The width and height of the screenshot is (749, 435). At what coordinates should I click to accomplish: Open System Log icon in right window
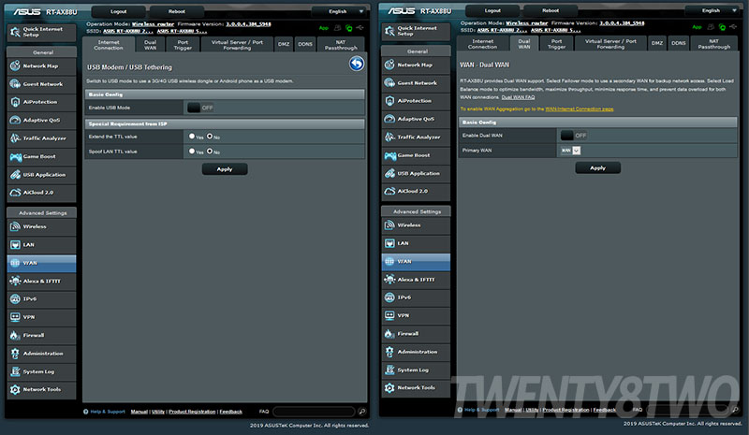389,370
